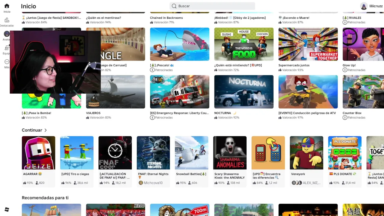Type in the Buscar search field

pos(212,6)
